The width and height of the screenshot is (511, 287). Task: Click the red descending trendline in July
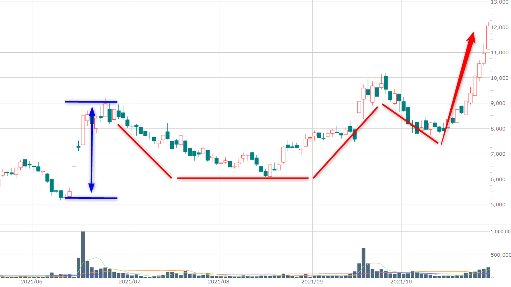point(144,151)
